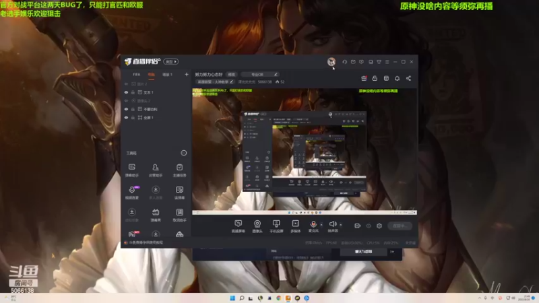Open the 读弹幕 tool icon
539x303 pixels.
pyautogui.click(x=179, y=193)
